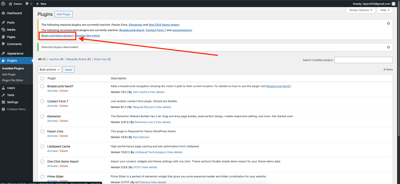Check the Breadcrumb NavXT plugin checkbox

(42, 86)
